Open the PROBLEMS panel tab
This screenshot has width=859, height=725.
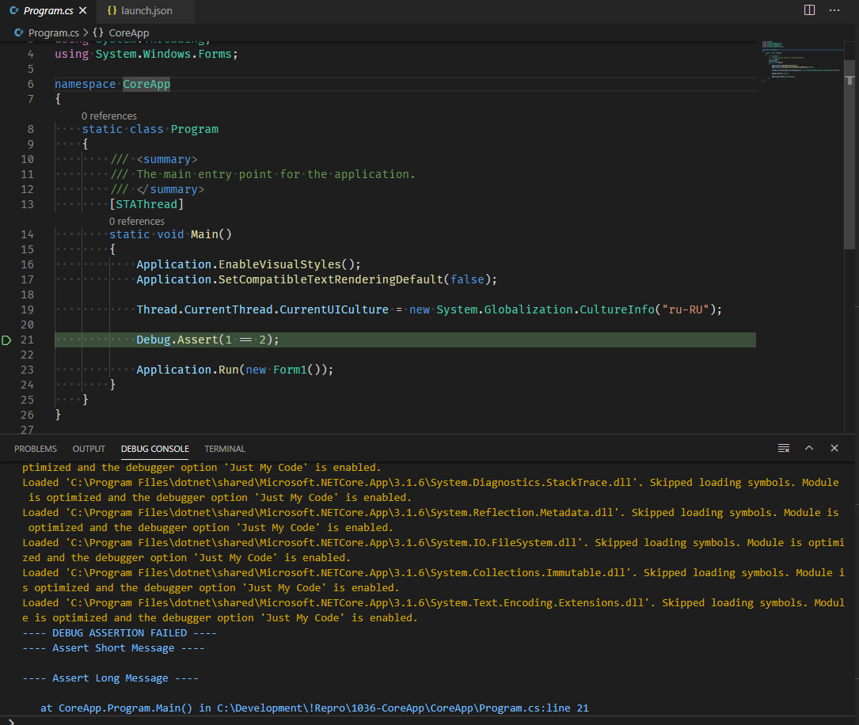pos(36,449)
